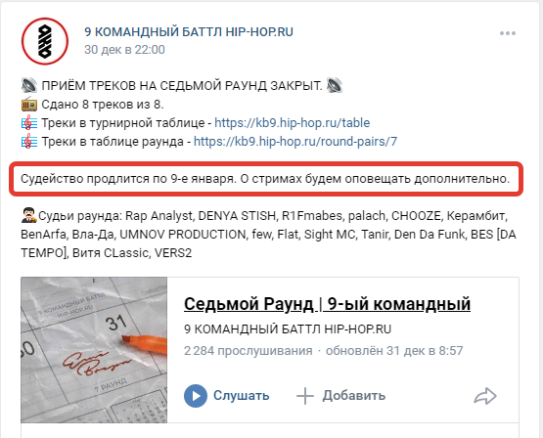Image resolution: width=543 pixels, height=438 pixels.
Task: Open the post options three-dots menu
Action: (x=508, y=33)
